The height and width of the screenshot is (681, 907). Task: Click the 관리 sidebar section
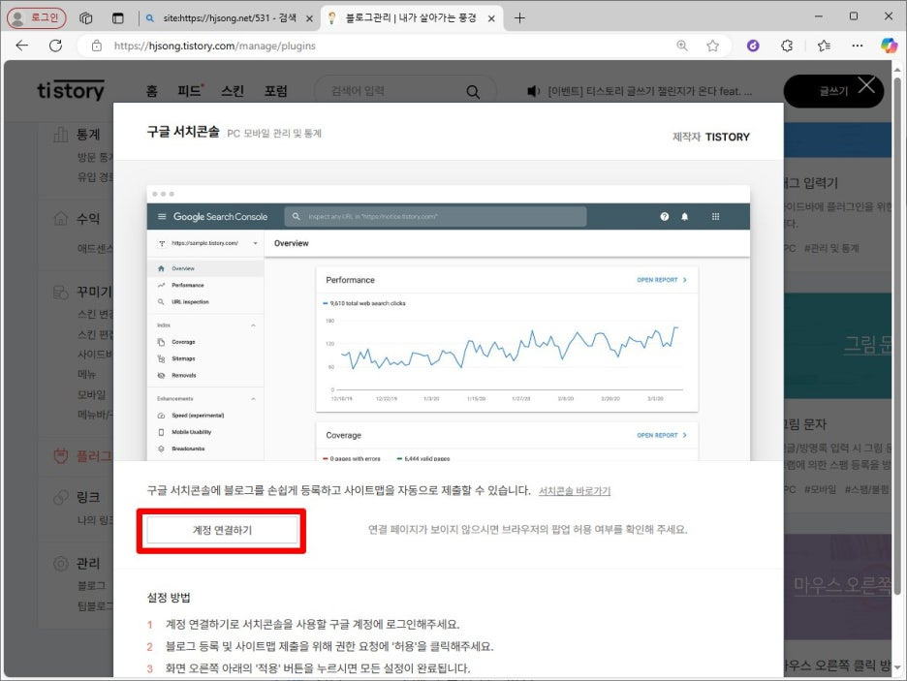click(x=88, y=564)
